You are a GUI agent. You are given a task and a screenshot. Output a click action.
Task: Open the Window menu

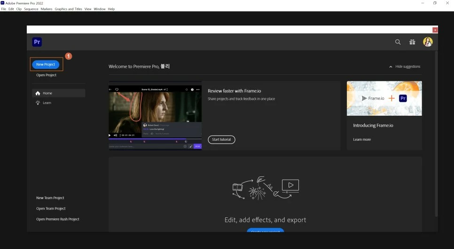(100, 9)
